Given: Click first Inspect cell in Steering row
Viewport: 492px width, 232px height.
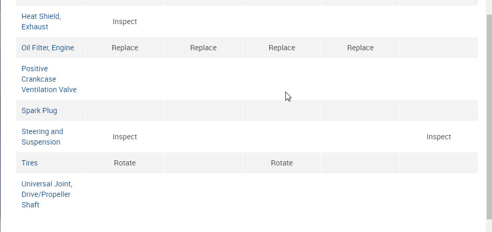Looking at the screenshot, I should point(125,137).
